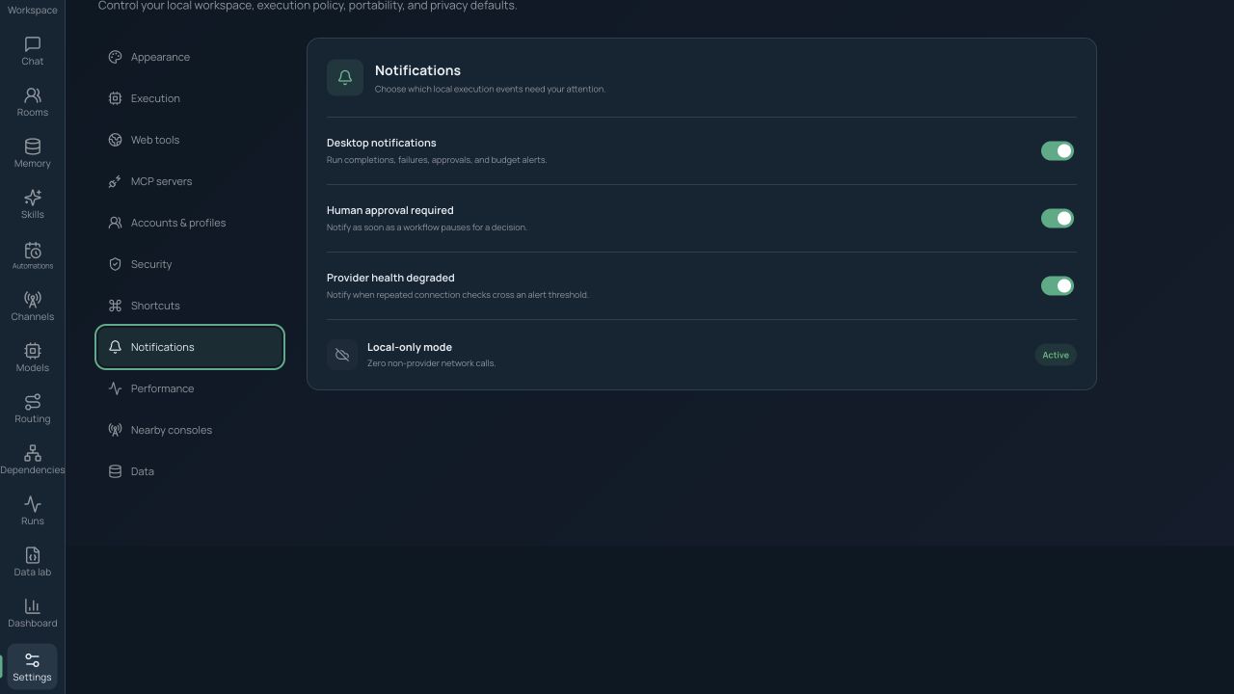Click the Notifications panel heading
The height and width of the screenshot is (694, 1234).
pos(417,70)
